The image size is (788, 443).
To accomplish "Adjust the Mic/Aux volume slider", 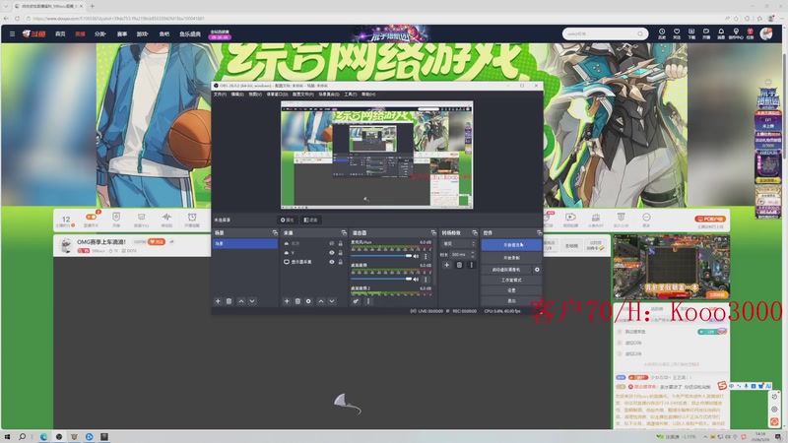I will click(x=381, y=256).
